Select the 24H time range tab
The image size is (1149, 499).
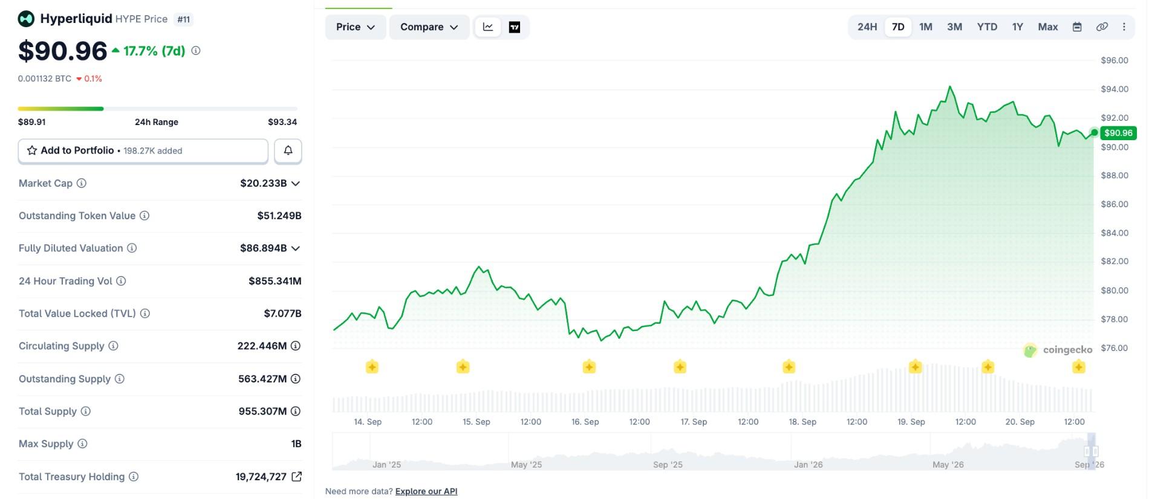[867, 27]
